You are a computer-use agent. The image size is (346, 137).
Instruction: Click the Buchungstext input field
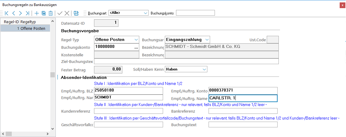pos(243,125)
